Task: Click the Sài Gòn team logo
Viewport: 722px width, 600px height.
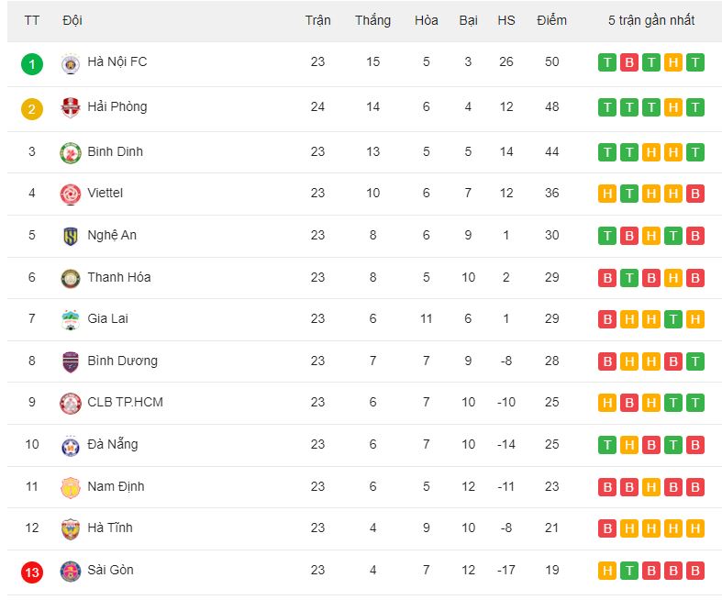Action: click(71, 571)
